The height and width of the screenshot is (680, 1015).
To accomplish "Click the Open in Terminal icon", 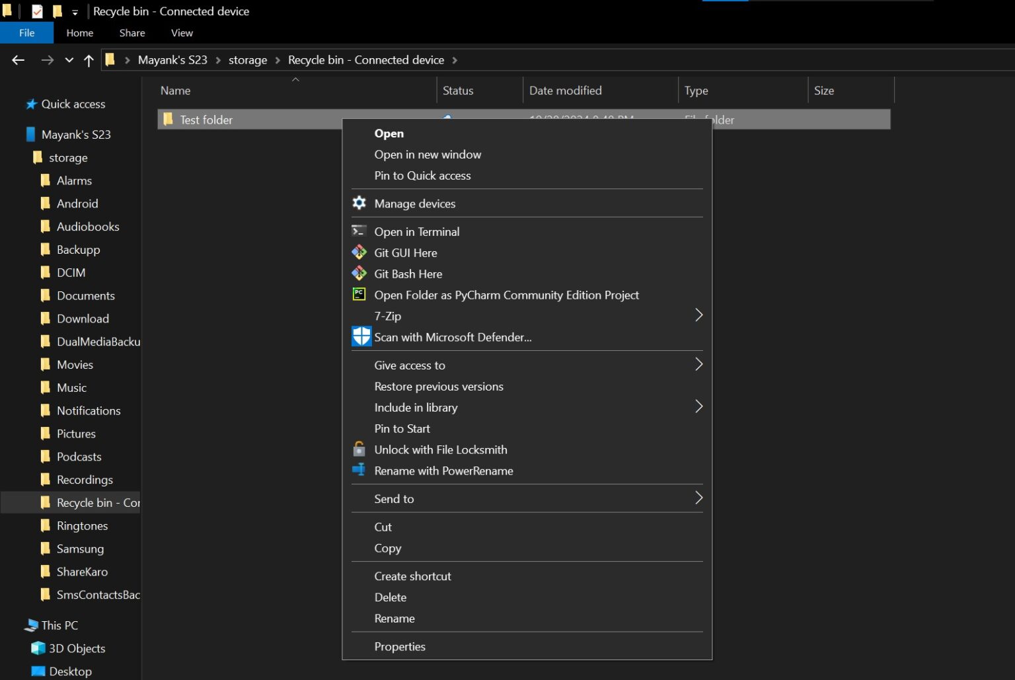I will click(x=359, y=231).
